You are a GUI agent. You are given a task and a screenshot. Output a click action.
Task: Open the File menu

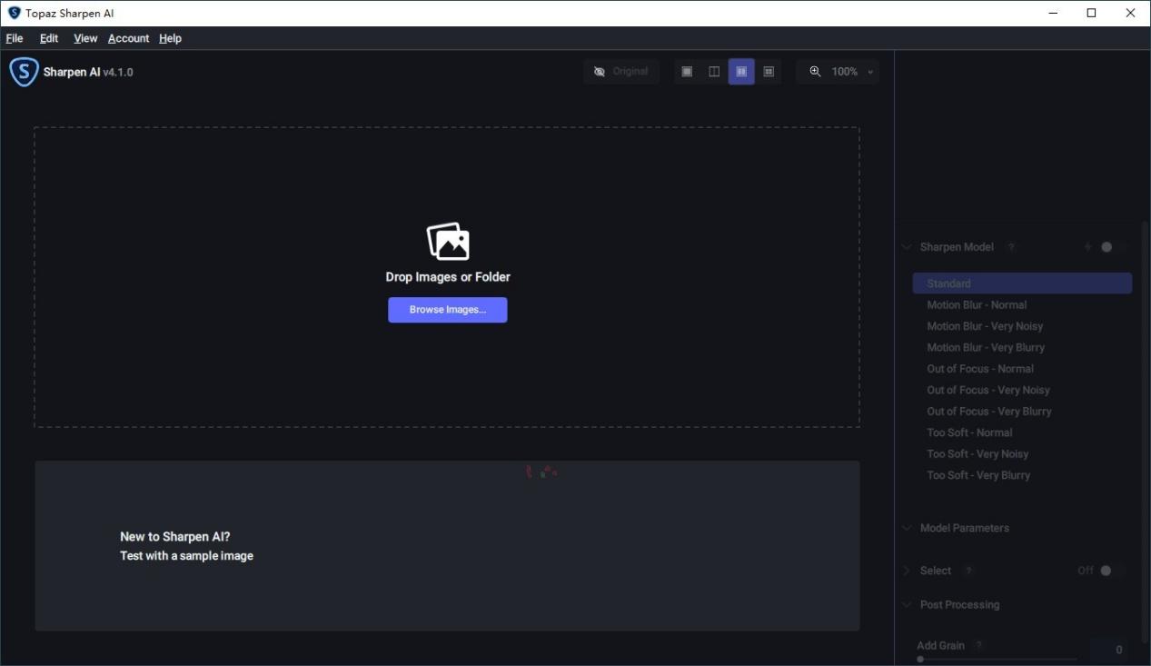click(15, 38)
